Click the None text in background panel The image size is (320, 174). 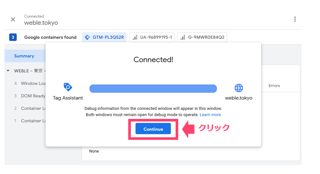click(x=94, y=151)
